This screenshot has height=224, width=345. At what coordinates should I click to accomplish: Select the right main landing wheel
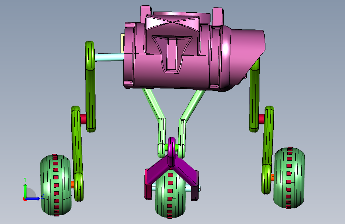(x=289, y=178)
